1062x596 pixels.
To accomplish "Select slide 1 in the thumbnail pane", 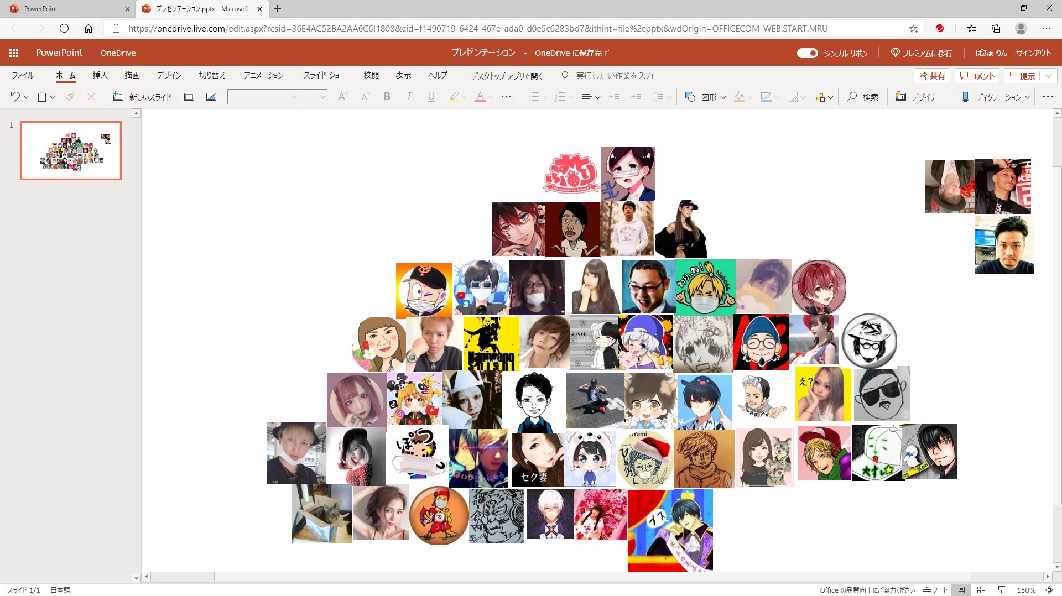I will 70,150.
